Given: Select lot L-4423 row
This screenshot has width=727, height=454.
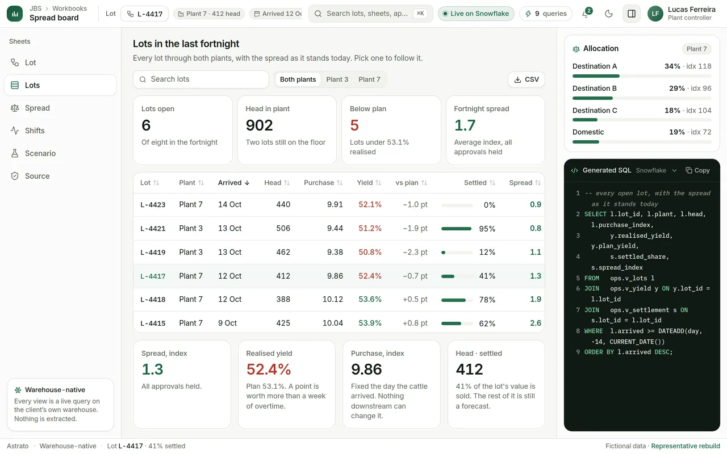Looking at the screenshot, I should pos(339,205).
